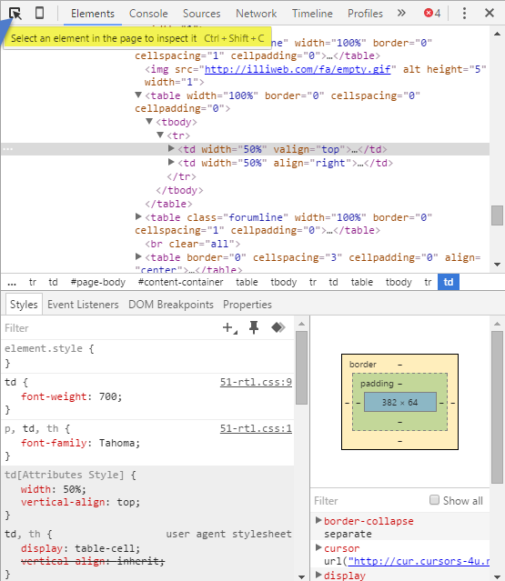The height and width of the screenshot is (581, 505).
Task: Click the diamond animation icon in Styles
Action: point(278,327)
